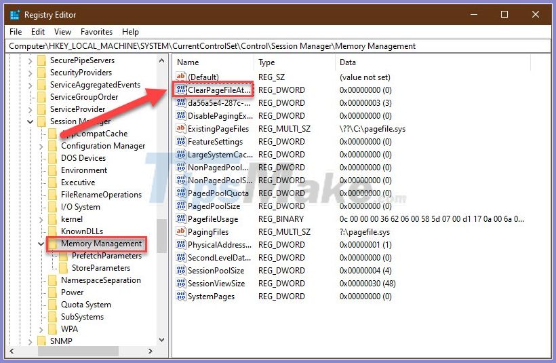Click the SecondLevelDat... DWORD icon

pos(181,257)
